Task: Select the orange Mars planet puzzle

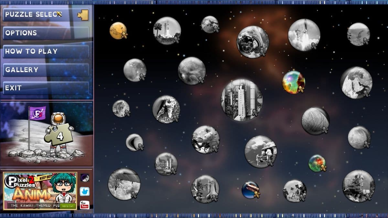Action: [x=118, y=30]
